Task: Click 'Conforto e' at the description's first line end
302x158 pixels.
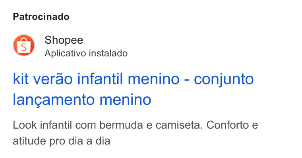Action: (x=232, y=125)
